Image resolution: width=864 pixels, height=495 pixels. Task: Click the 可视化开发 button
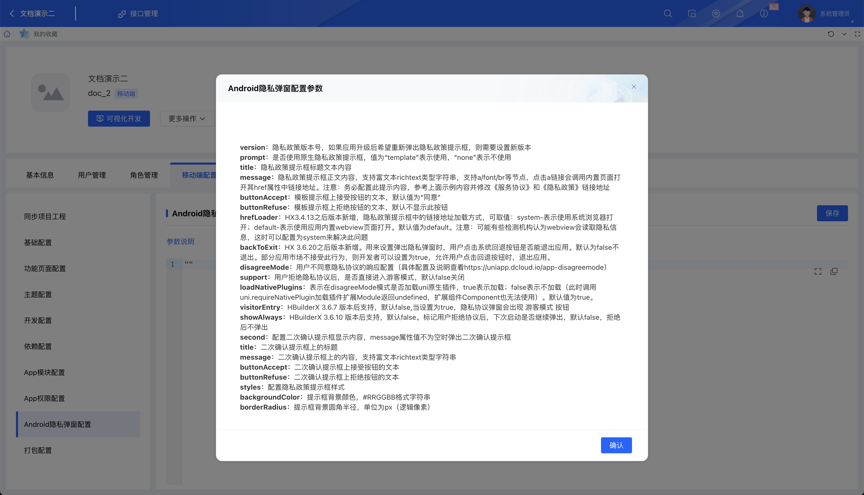119,118
